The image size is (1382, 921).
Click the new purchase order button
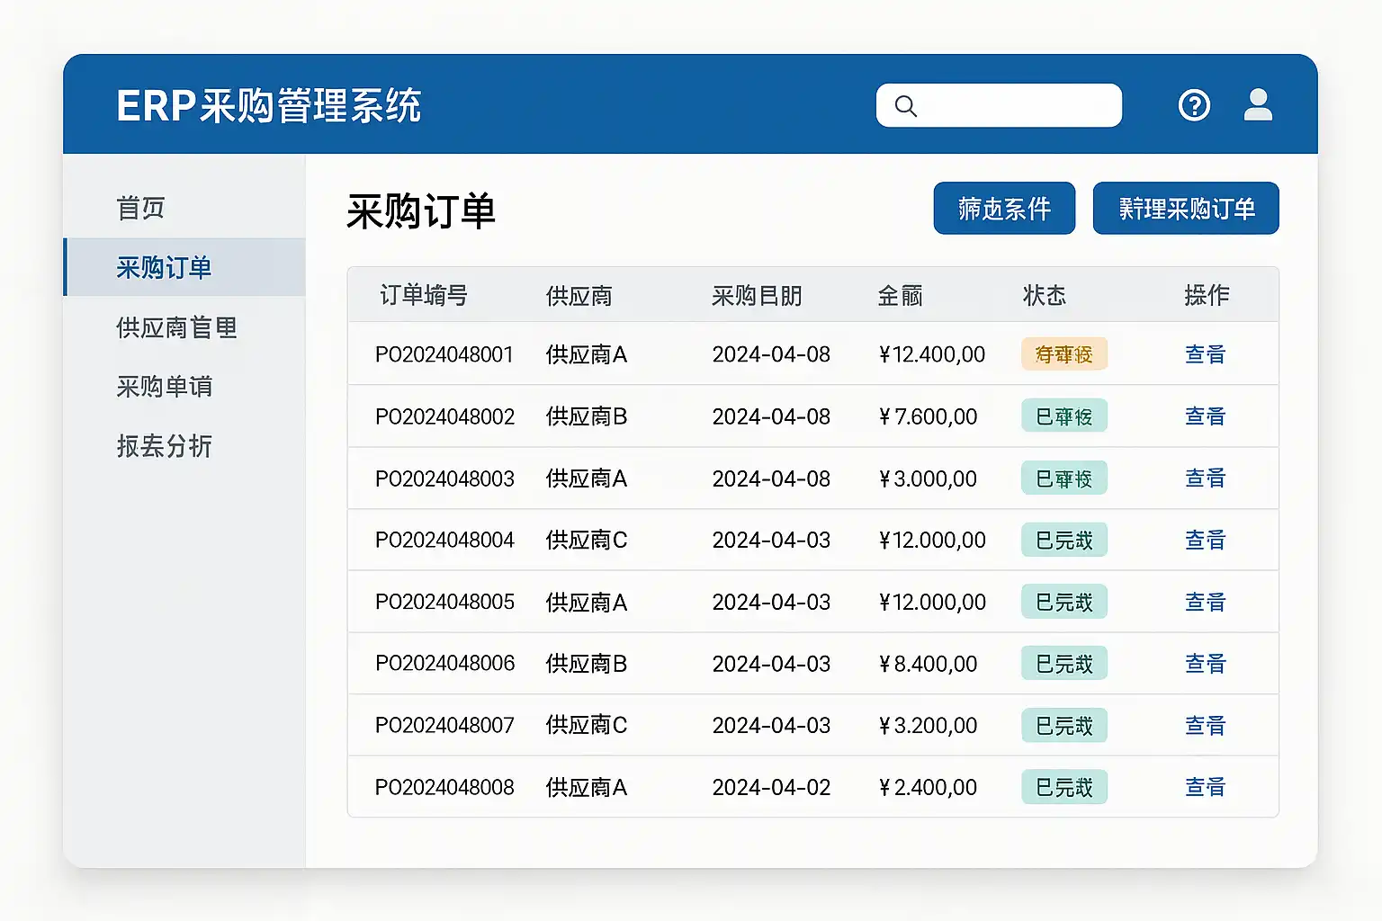point(1186,209)
